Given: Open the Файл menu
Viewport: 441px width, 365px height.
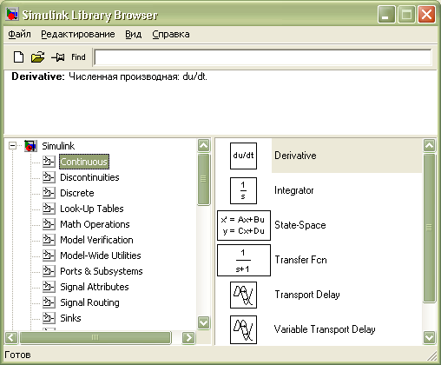Looking at the screenshot, I should [19, 34].
